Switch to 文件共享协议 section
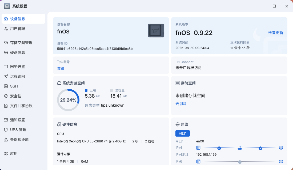The height and width of the screenshot is (170, 293). click(23, 106)
